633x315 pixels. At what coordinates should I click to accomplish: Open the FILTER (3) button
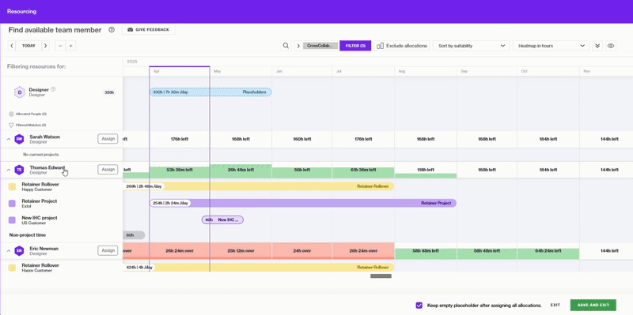(x=355, y=46)
